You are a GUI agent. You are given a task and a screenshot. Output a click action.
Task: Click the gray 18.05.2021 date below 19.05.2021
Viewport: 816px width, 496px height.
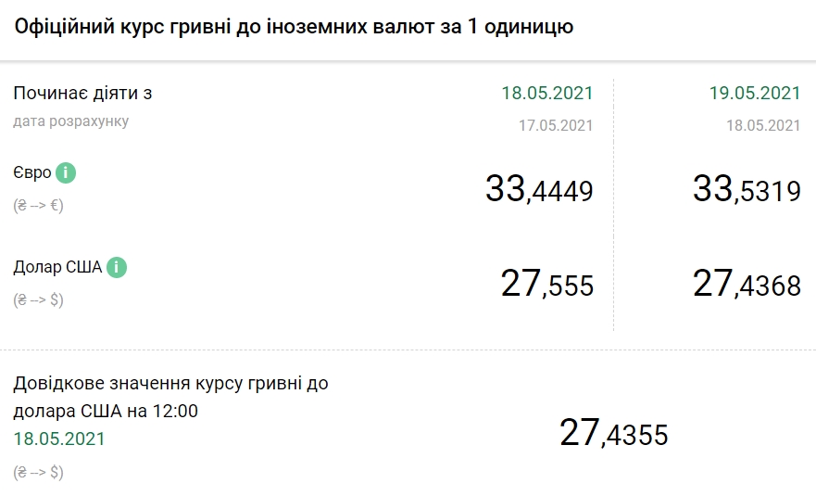(x=762, y=125)
